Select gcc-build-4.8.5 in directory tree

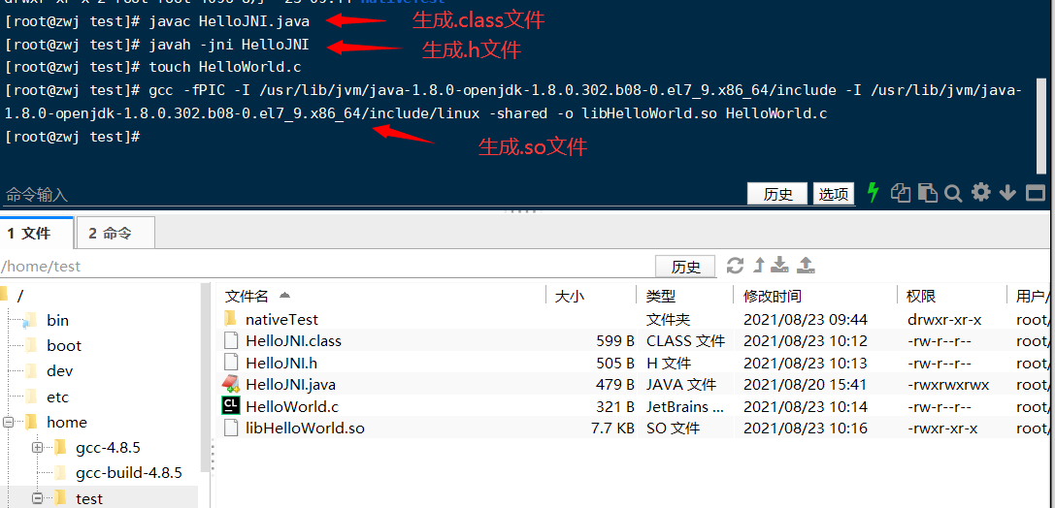[x=128, y=472]
